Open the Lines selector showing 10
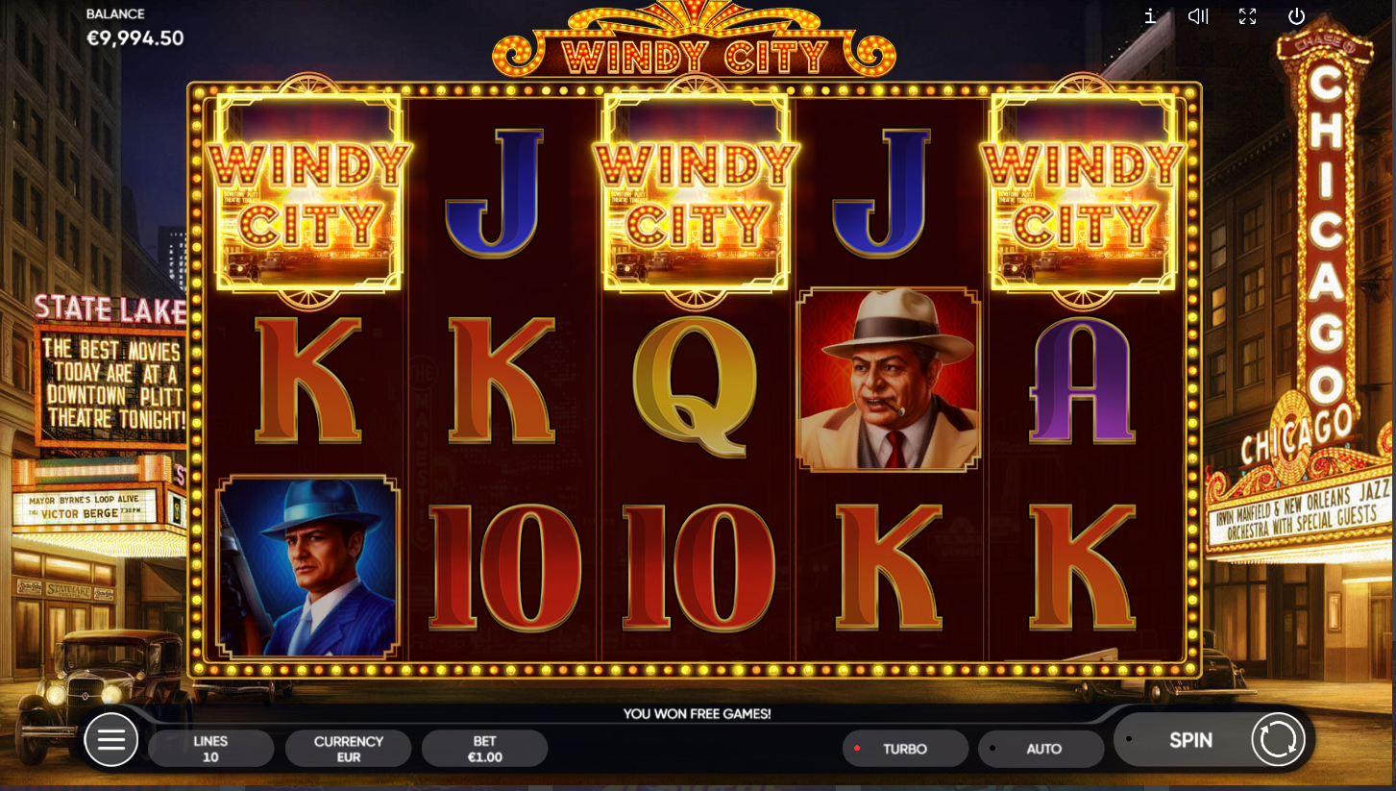 pos(210,749)
